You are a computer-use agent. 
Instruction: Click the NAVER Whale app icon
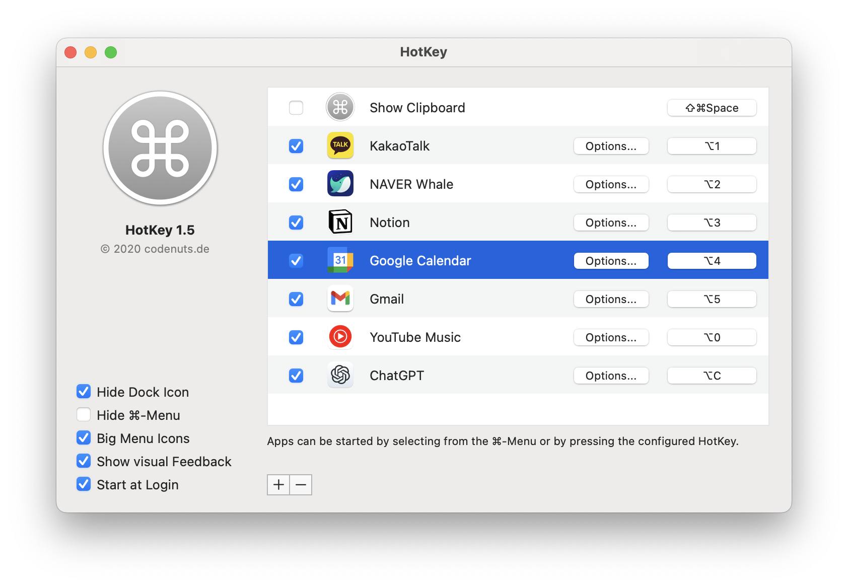[340, 184]
